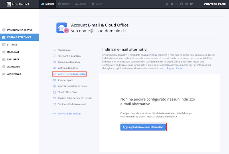Viewport: 229px width, 154px height.
Task: Open PANORAMICA SERVER in sidebar
Action: click(x=19, y=30)
